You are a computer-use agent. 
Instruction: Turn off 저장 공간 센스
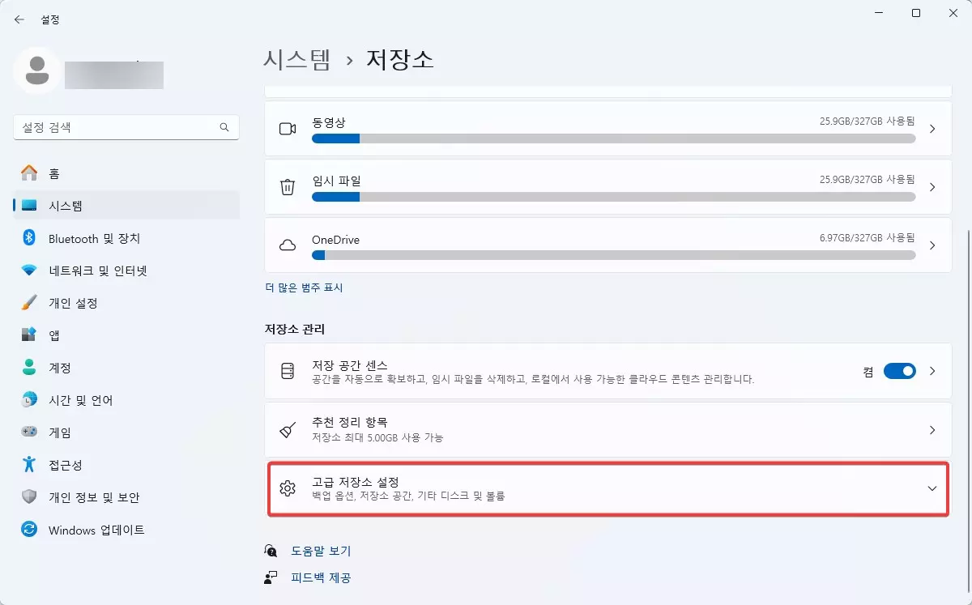pyautogui.click(x=899, y=371)
